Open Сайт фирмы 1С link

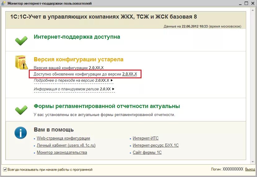pos(147,153)
